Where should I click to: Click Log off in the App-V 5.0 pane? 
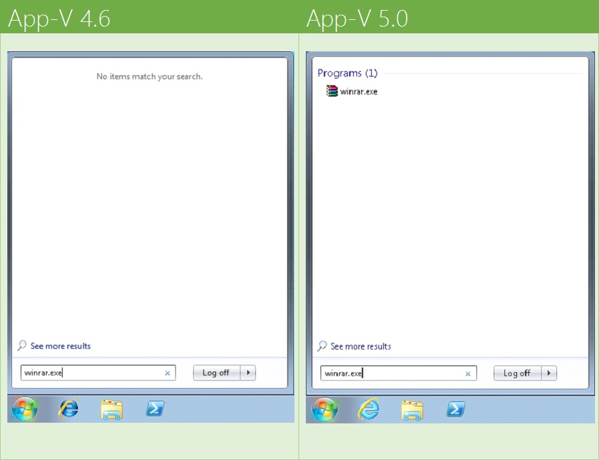518,373
